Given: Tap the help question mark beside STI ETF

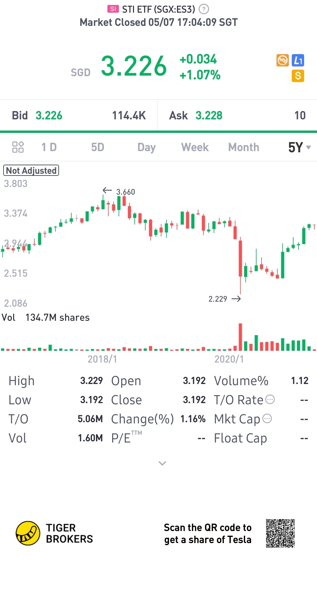Looking at the screenshot, I should point(204,9).
